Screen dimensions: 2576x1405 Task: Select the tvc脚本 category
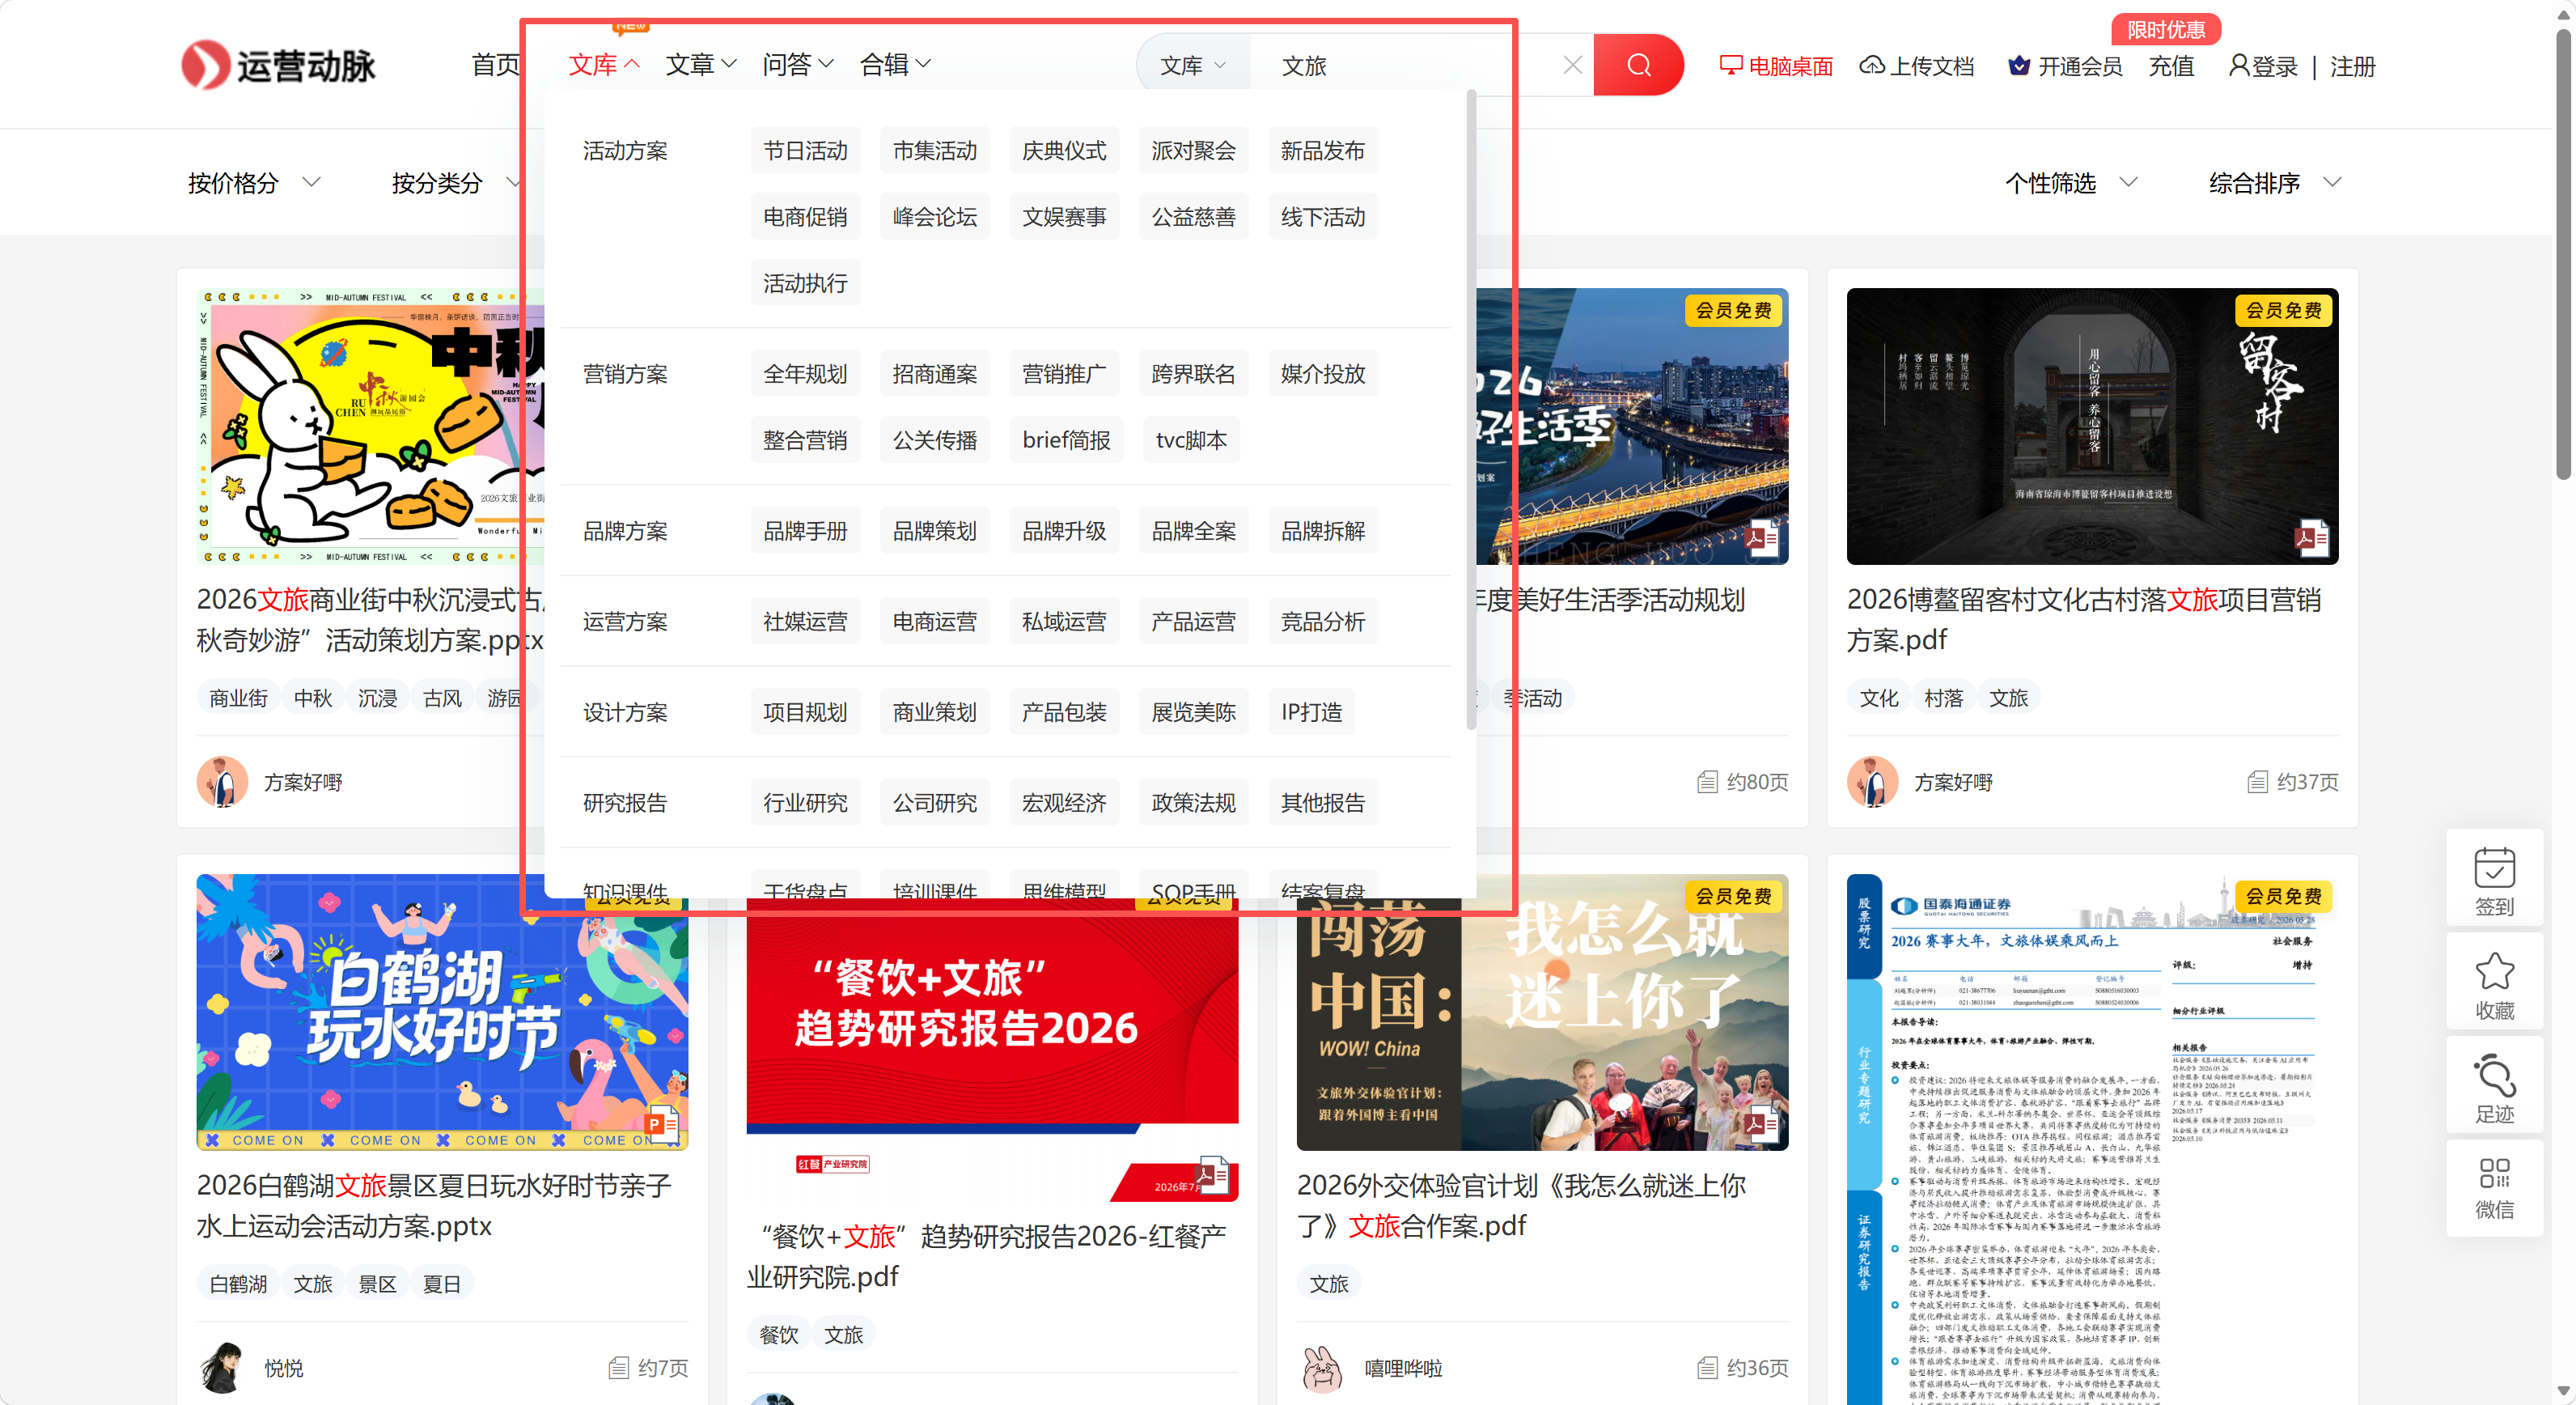pos(1191,440)
